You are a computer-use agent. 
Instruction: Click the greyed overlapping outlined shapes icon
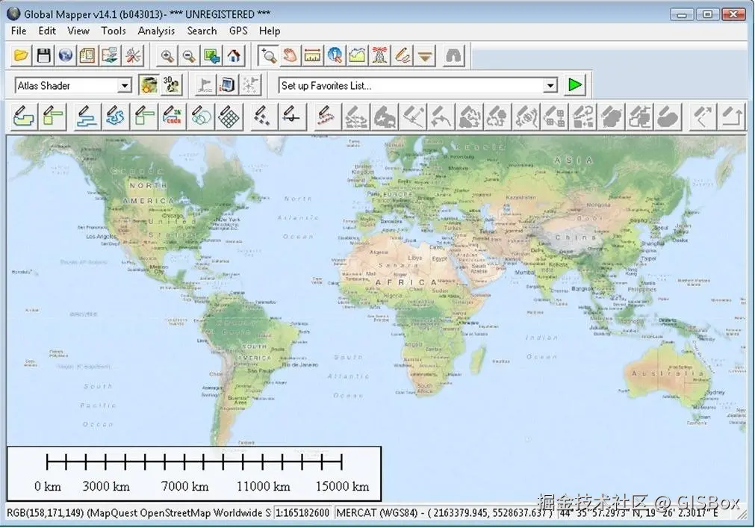pyautogui.click(x=640, y=117)
